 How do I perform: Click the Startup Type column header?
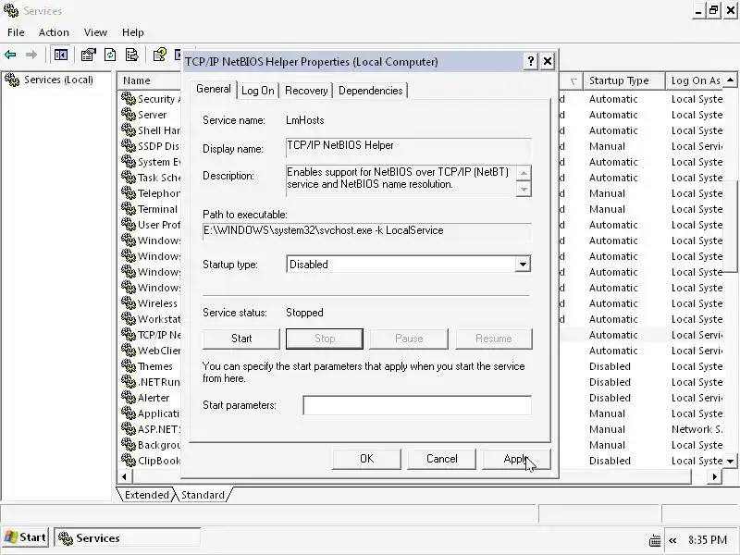click(624, 80)
